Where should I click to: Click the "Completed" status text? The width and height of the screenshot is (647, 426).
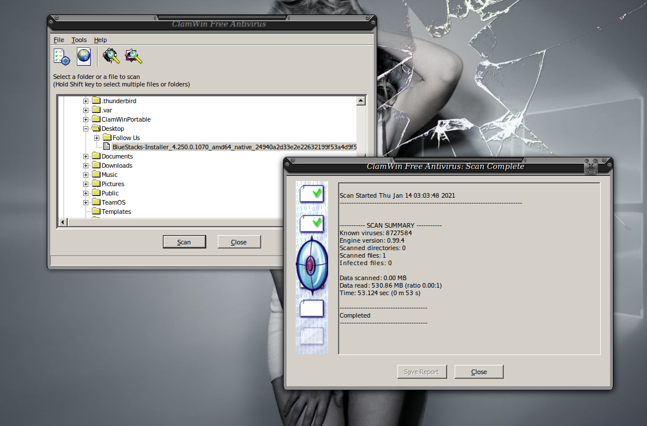point(355,315)
